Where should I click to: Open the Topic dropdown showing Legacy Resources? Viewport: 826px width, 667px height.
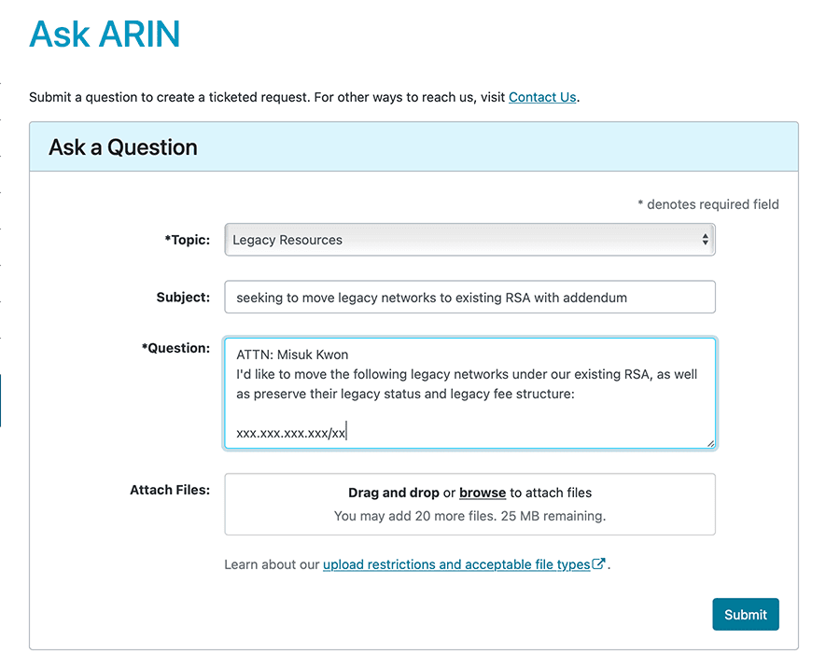click(x=469, y=240)
